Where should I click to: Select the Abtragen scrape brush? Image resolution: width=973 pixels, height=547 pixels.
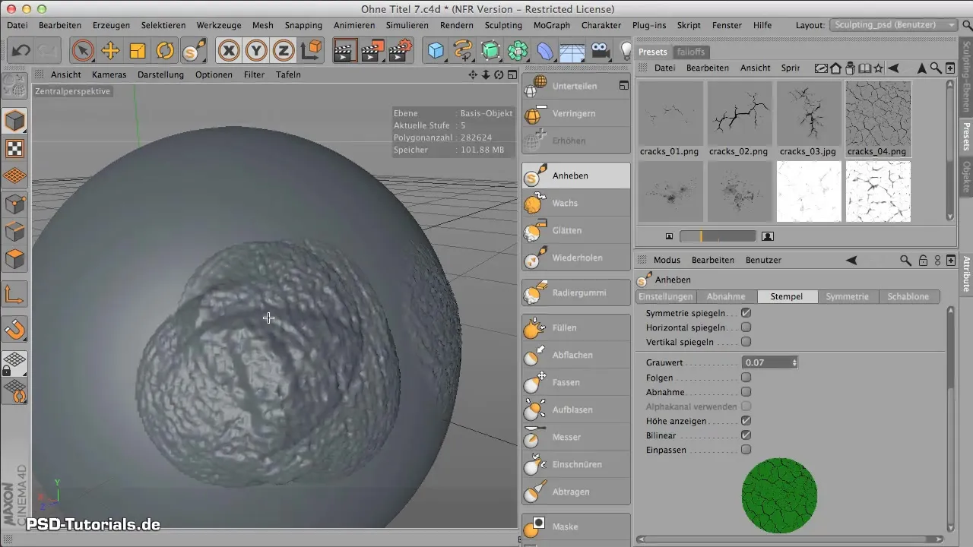point(576,492)
